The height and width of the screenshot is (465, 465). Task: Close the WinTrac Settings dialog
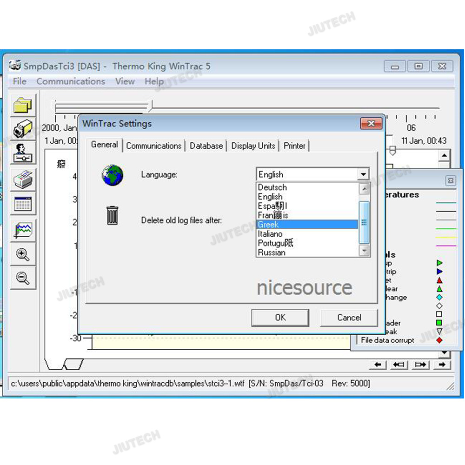pyautogui.click(x=371, y=123)
